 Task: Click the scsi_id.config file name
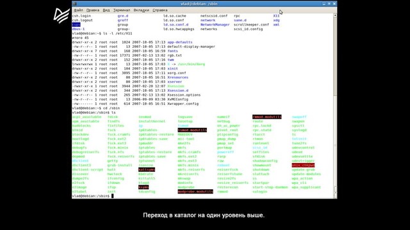point(248,29)
